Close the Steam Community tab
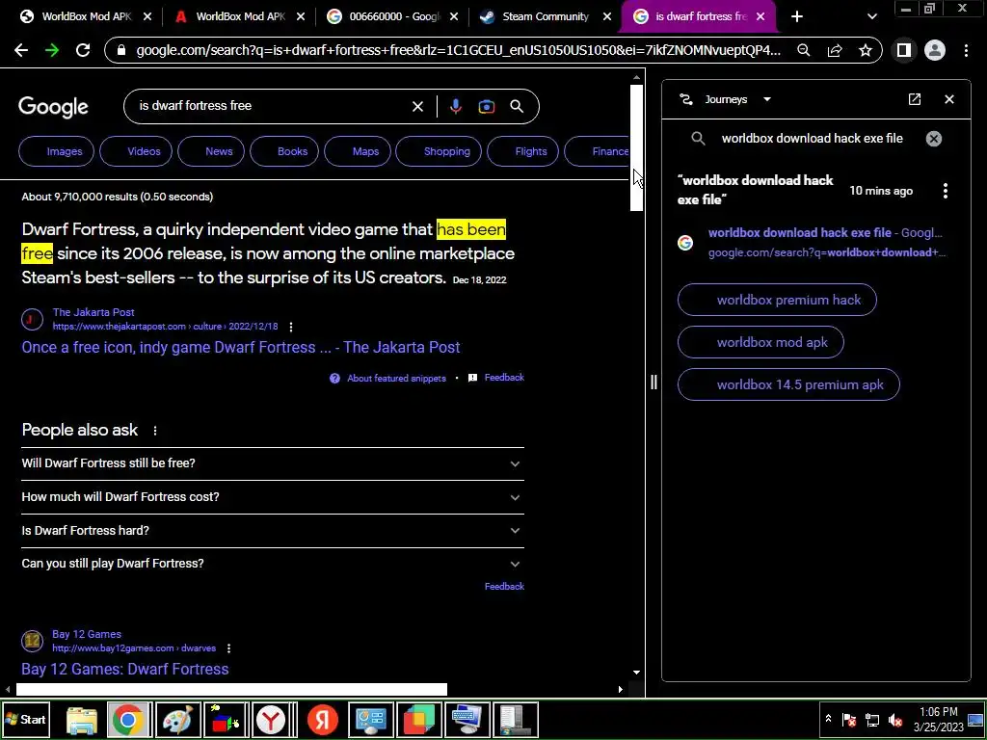This screenshot has width=987, height=740. [x=607, y=17]
